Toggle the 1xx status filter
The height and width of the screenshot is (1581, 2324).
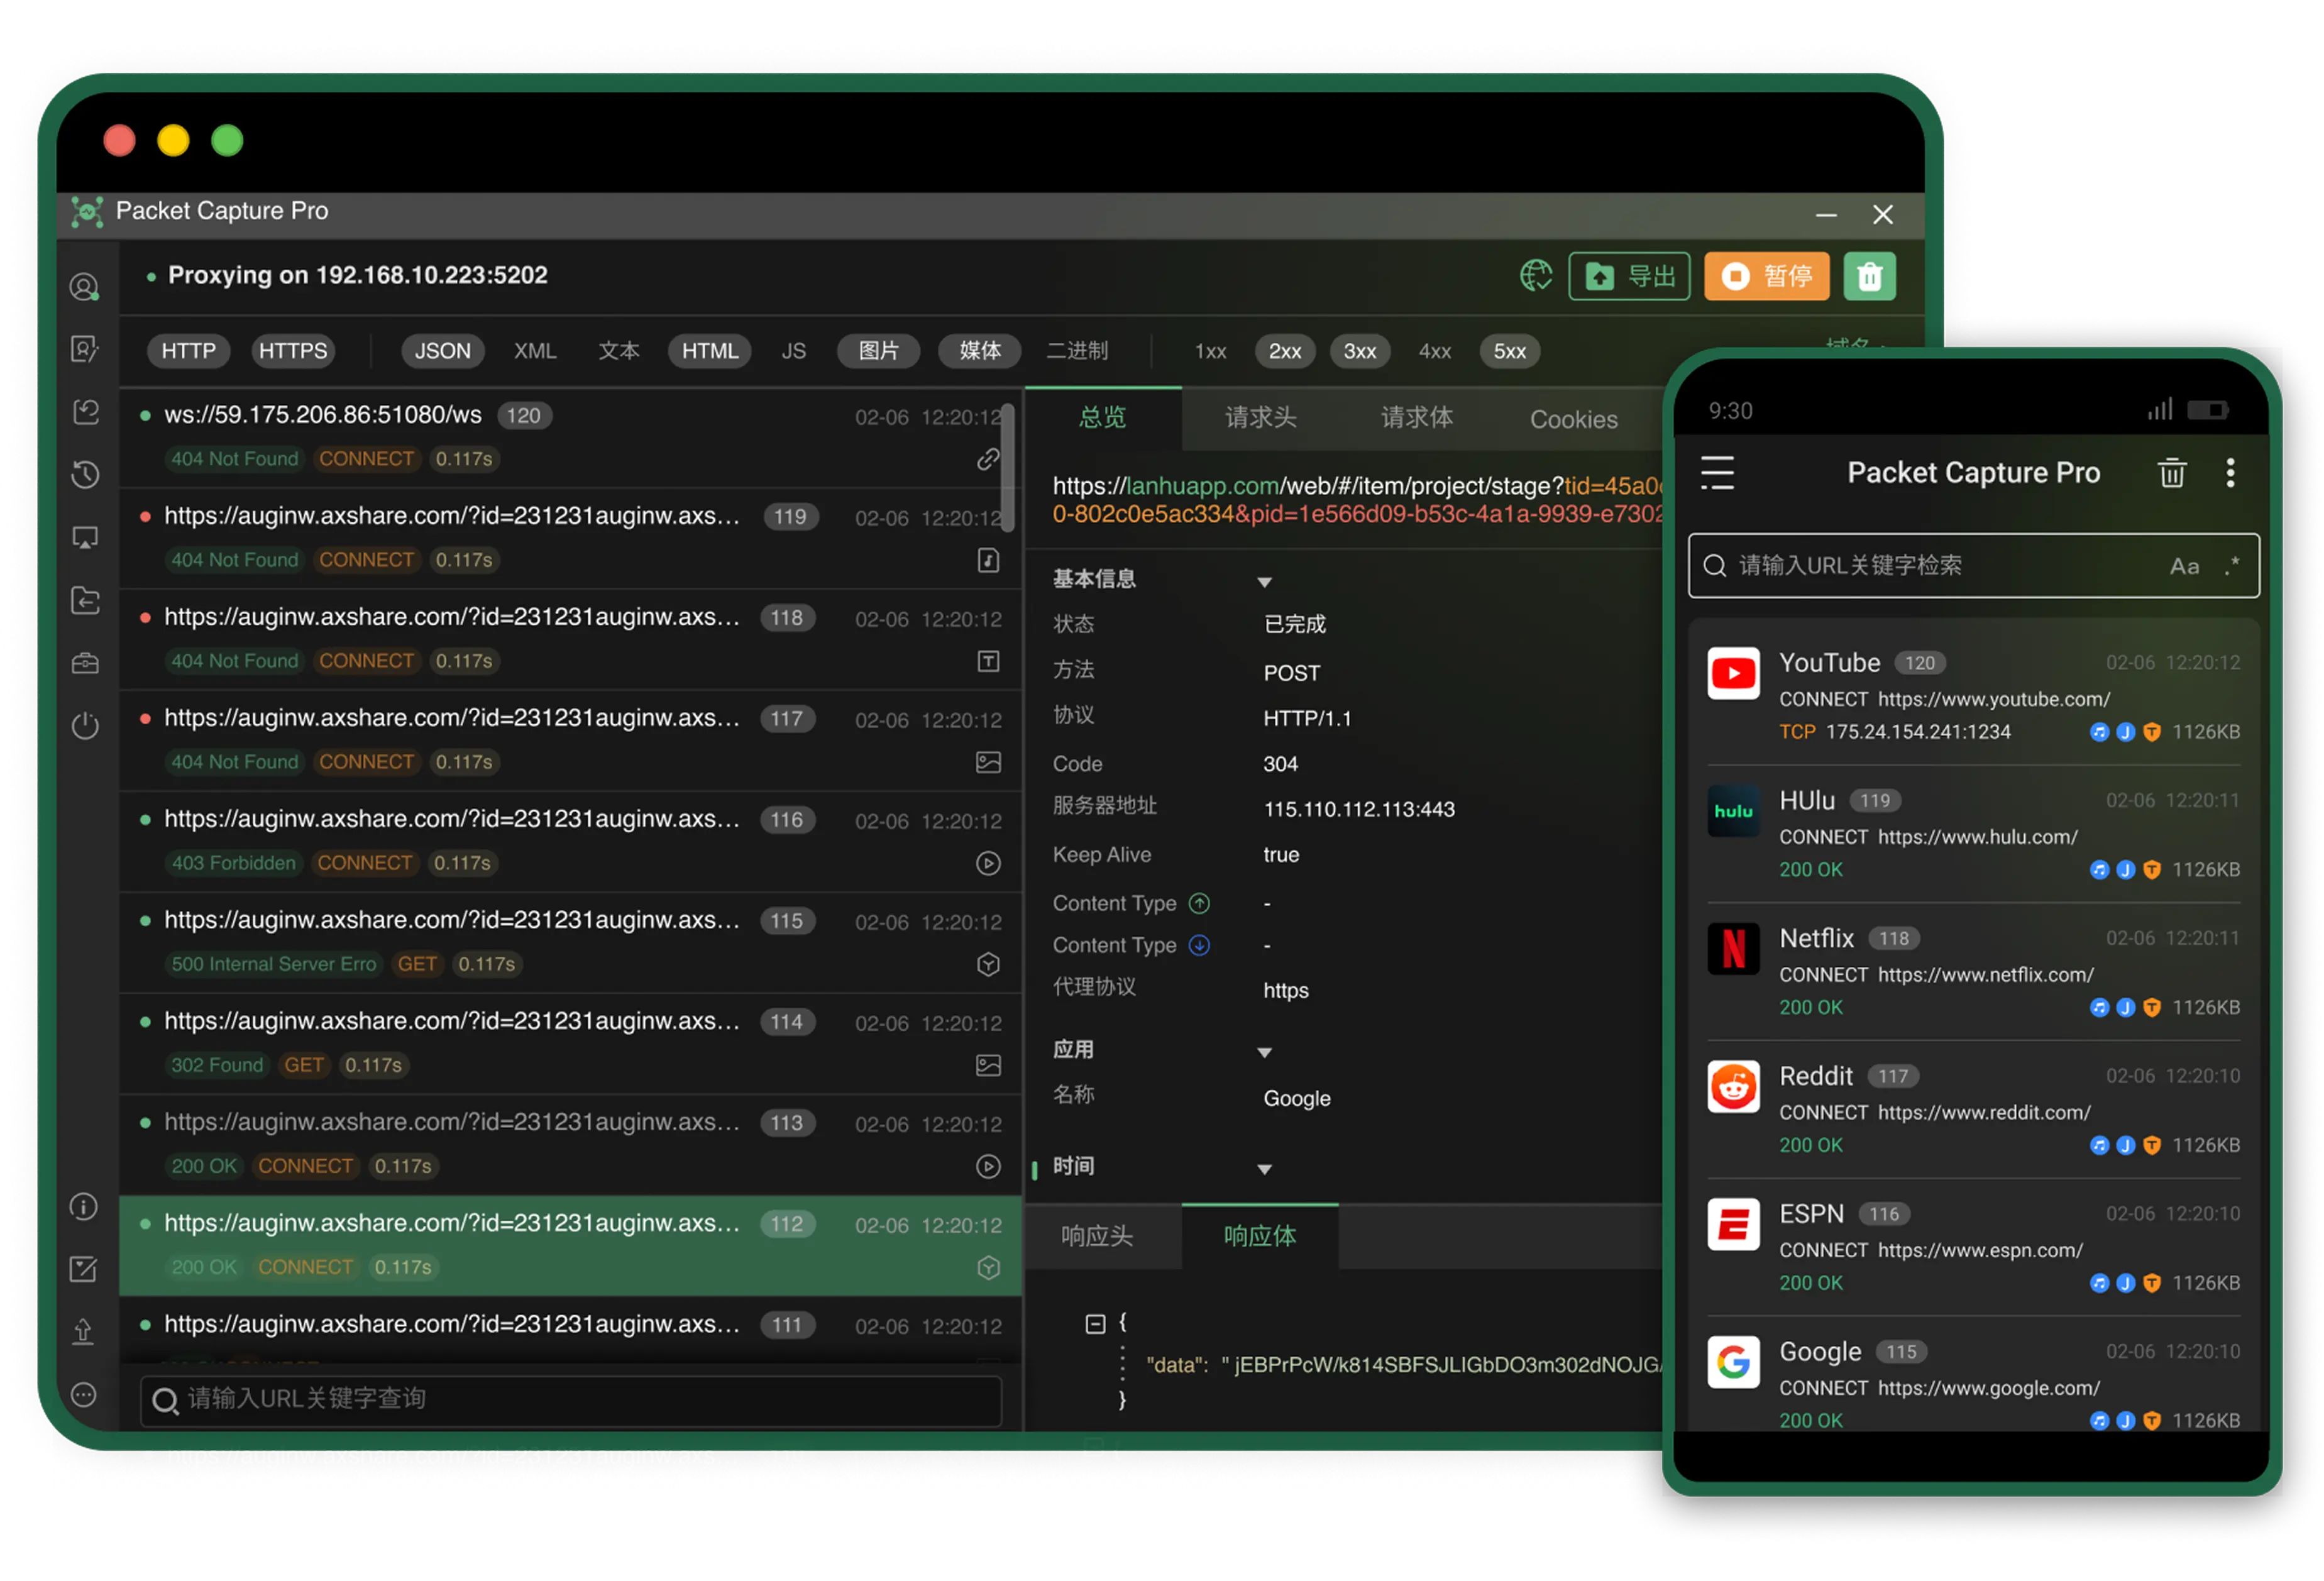(x=1211, y=351)
